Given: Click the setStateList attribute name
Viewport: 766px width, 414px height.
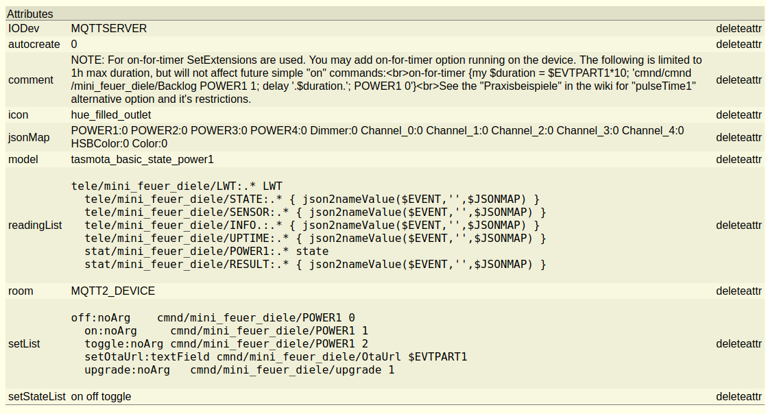Looking at the screenshot, I should coord(37,397).
